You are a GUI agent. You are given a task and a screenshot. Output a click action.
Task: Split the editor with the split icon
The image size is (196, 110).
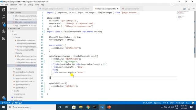coord(189,9)
